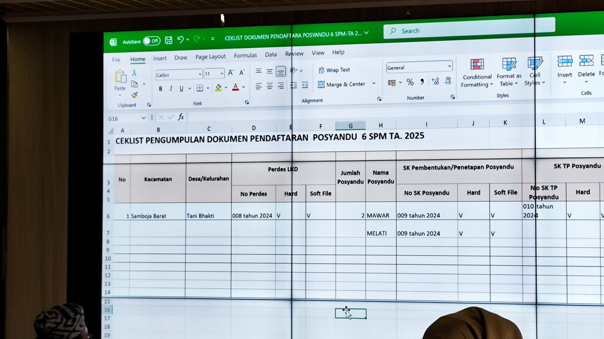Image resolution: width=604 pixels, height=339 pixels.
Task: Click the Undo arrow icon
Action: coord(180,40)
